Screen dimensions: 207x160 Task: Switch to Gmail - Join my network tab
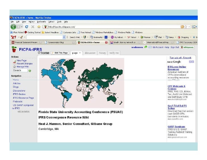click(x=125, y=42)
